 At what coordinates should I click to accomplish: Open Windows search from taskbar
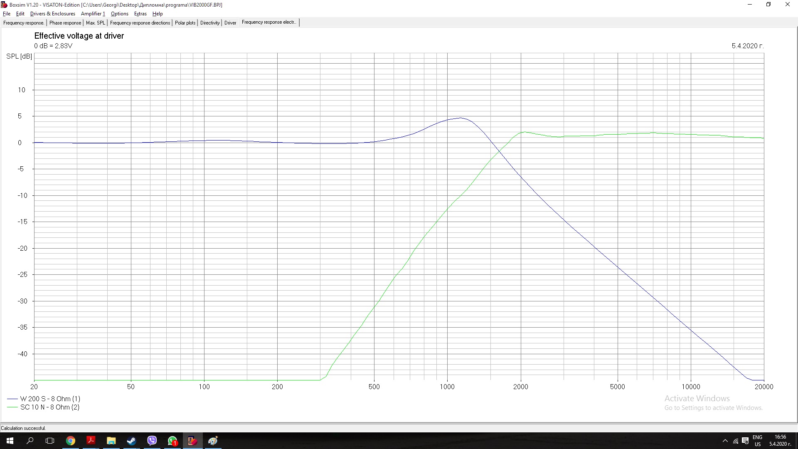tap(30, 441)
